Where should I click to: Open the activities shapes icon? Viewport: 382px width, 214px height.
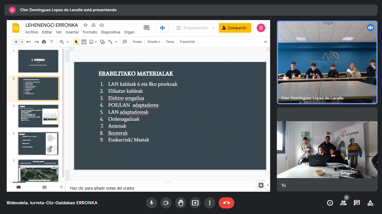click(x=370, y=203)
